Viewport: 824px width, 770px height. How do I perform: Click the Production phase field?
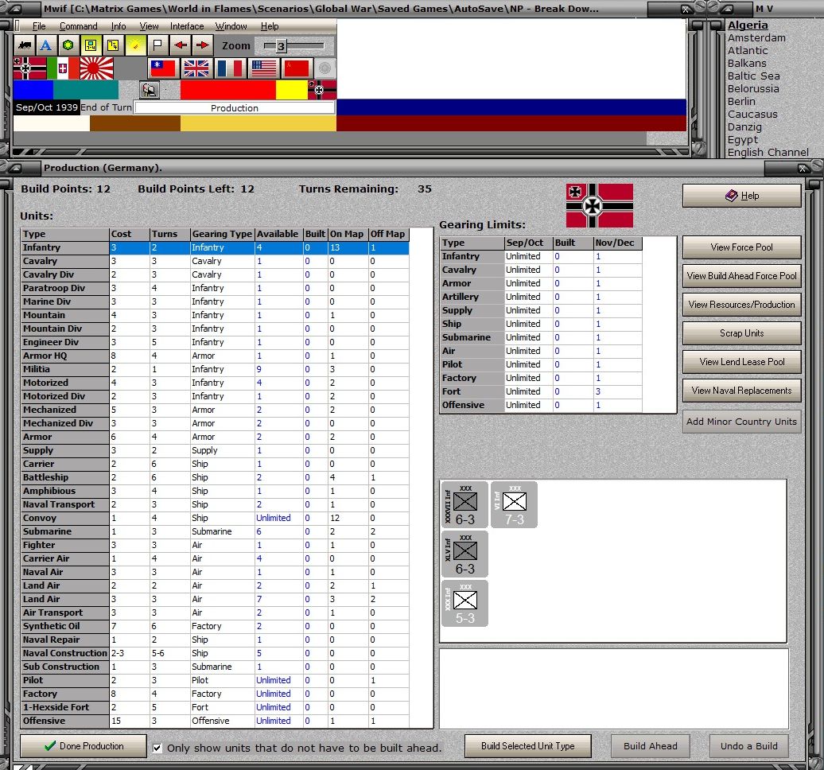pos(235,107)
